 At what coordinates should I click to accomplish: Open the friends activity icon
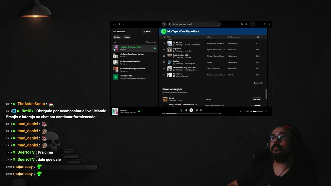[x=246, y=24]
